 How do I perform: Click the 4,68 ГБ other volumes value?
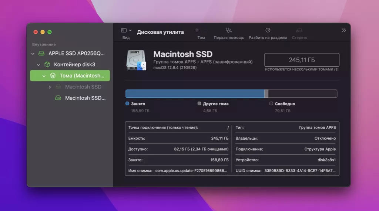coord(210,111)
